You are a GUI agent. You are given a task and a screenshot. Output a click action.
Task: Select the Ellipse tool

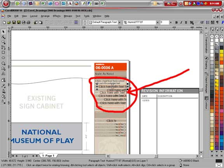3,58
